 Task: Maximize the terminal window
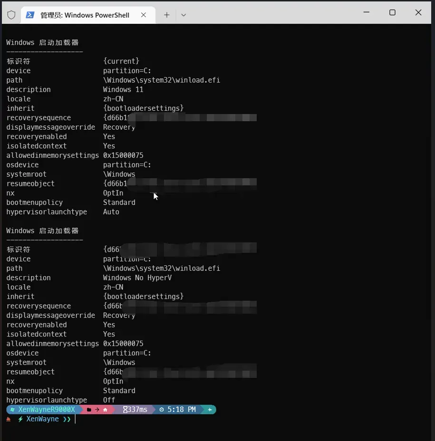392,12
